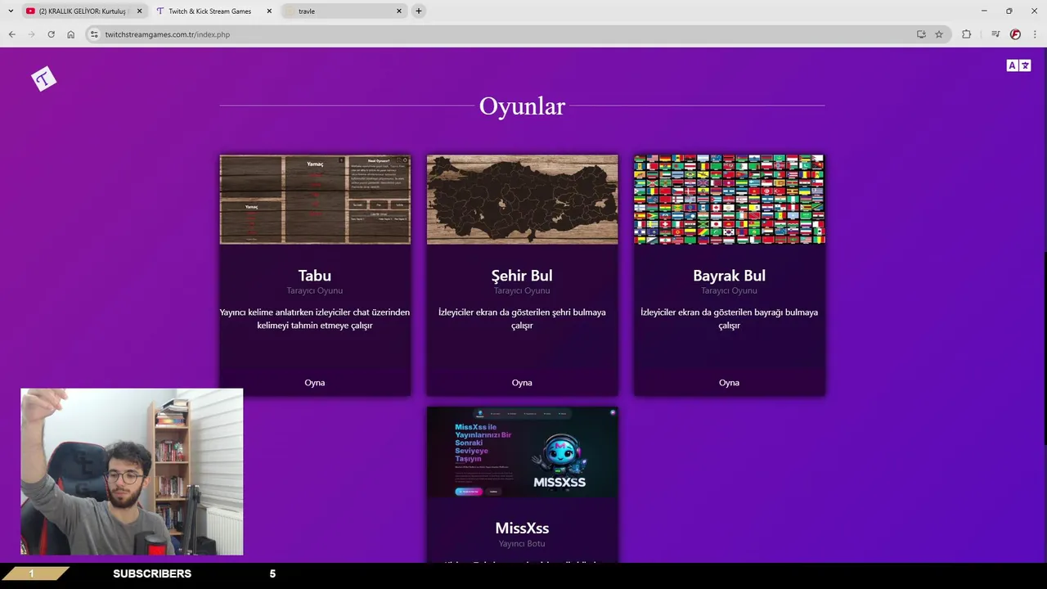Reload the page with the refresh icon

[x=51, y=34]
